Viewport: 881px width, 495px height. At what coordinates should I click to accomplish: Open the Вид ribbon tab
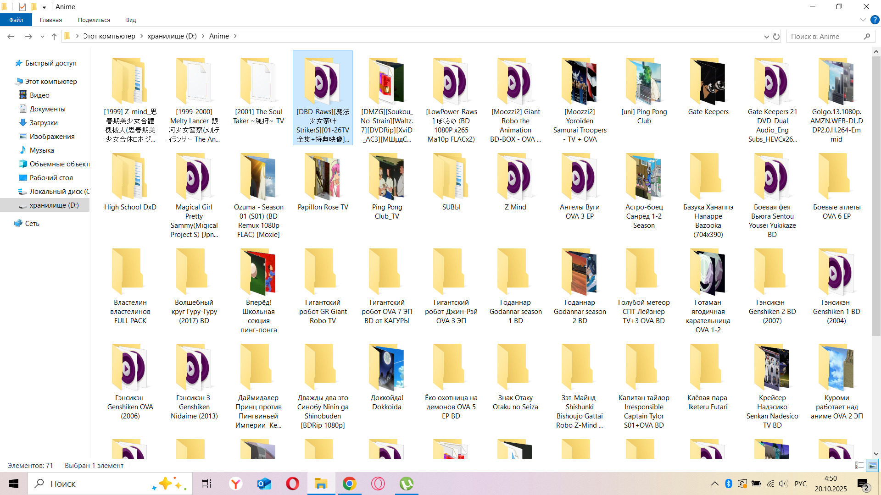pos(131,20)
